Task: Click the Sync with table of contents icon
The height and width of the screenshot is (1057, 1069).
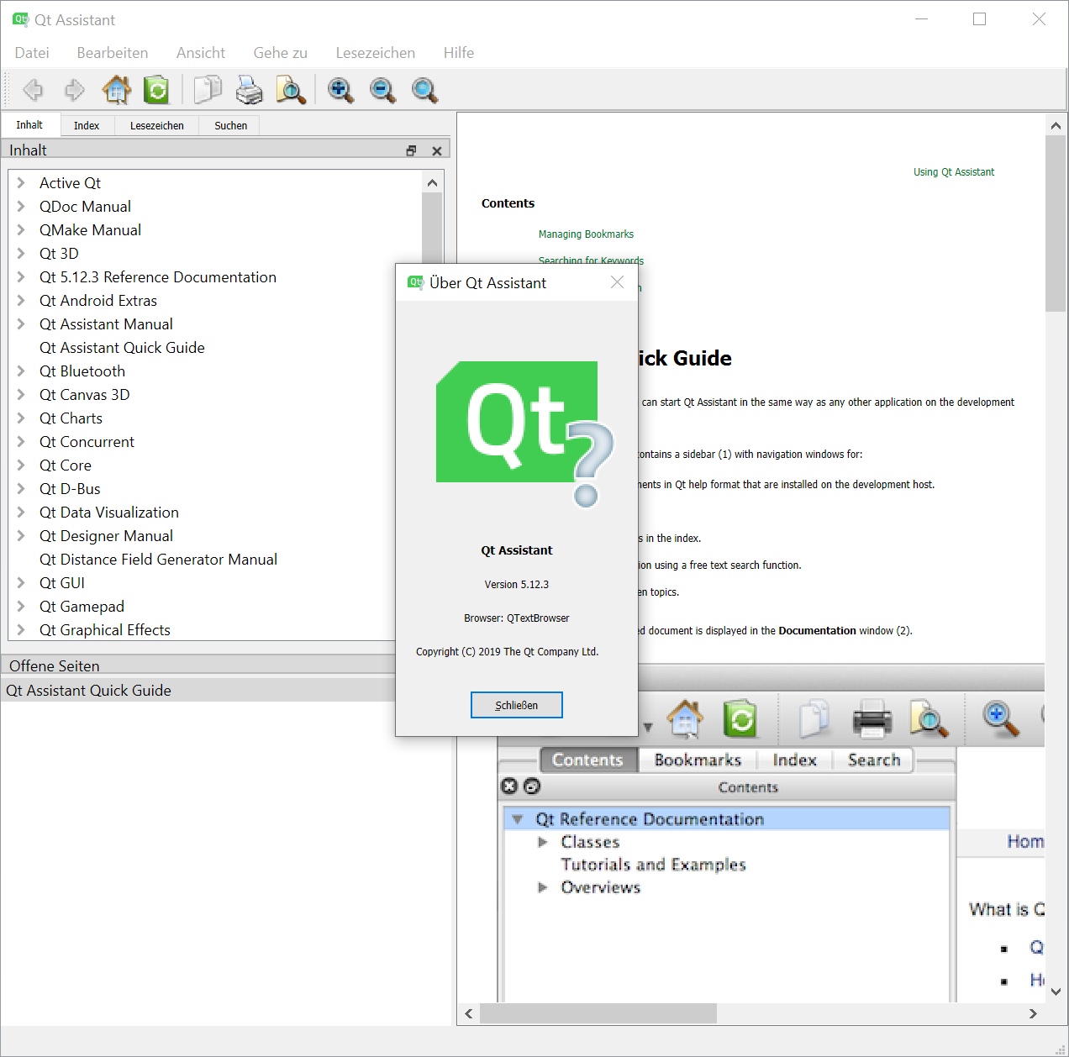Action: [156, 90]
